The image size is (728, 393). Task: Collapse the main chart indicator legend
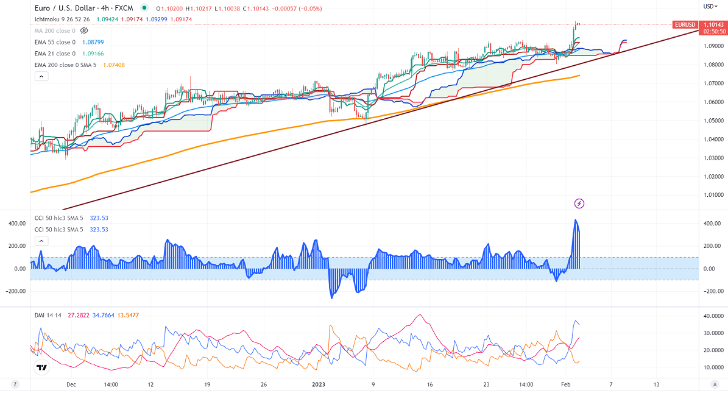click(x=41, y=76)
